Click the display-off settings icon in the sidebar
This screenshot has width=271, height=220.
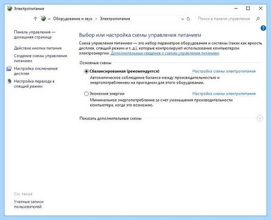pos(9,69)
